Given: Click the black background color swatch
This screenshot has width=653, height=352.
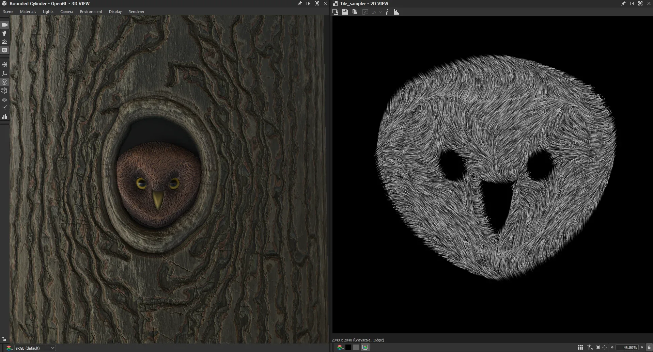Looking at the screenshot, I should 348,347.
